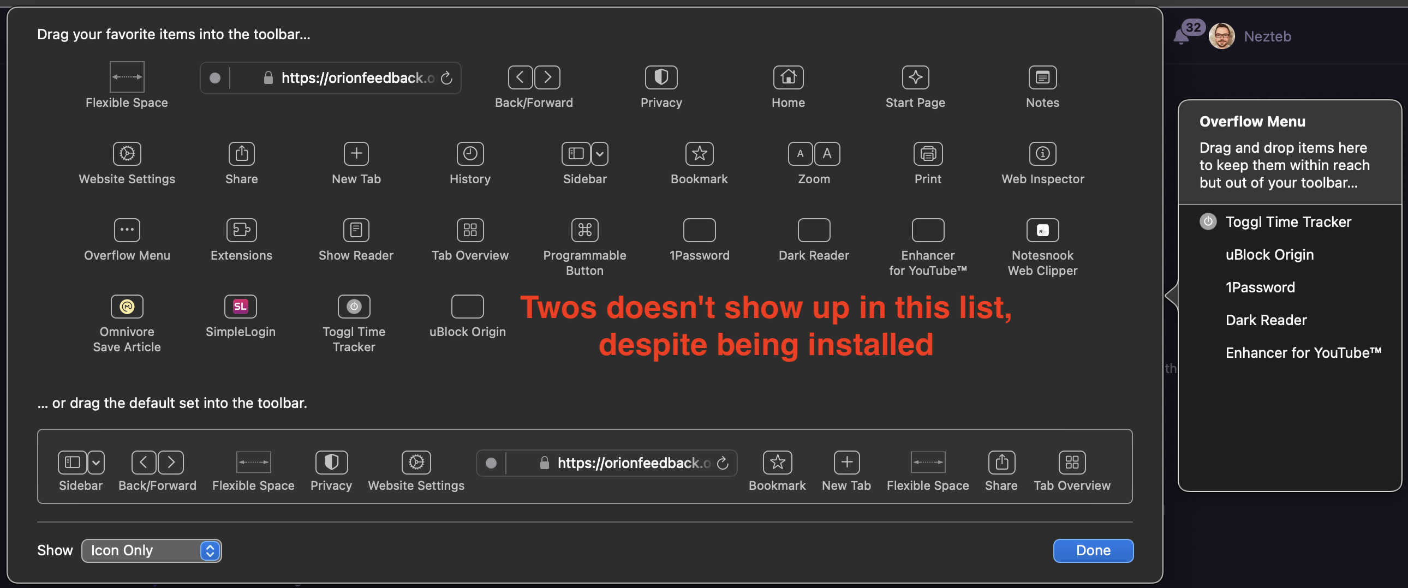Click the large A Zoom in button
Screen dimensions: 1408x588
tap(827, 154)
